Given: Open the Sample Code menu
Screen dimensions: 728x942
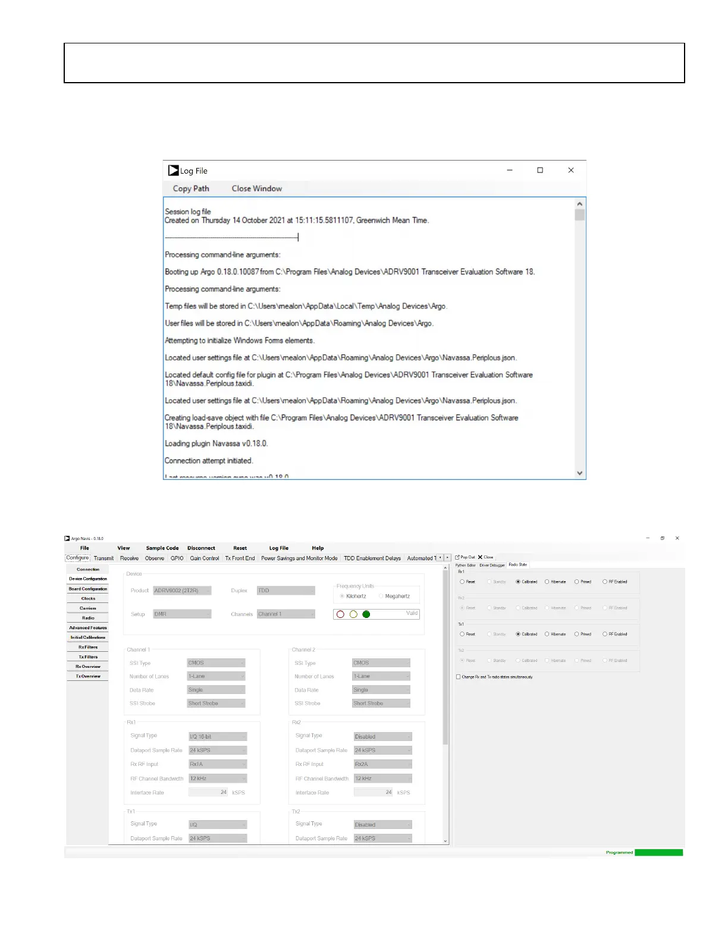Looking at the screenshot, I should 162,548.
